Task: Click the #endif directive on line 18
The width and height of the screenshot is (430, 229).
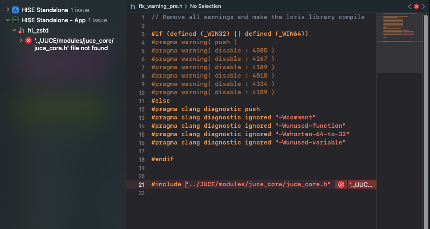Action: 163,159
